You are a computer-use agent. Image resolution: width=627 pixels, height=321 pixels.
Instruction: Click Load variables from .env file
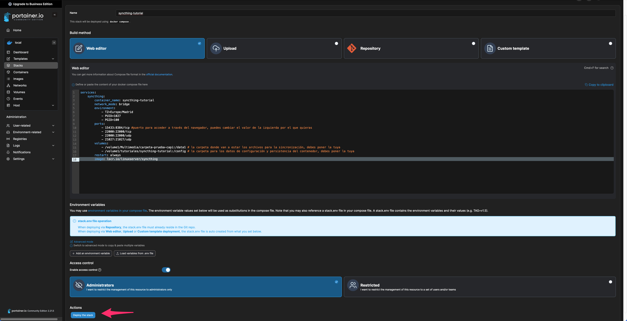pyautogui.click(x=134, y=253)
